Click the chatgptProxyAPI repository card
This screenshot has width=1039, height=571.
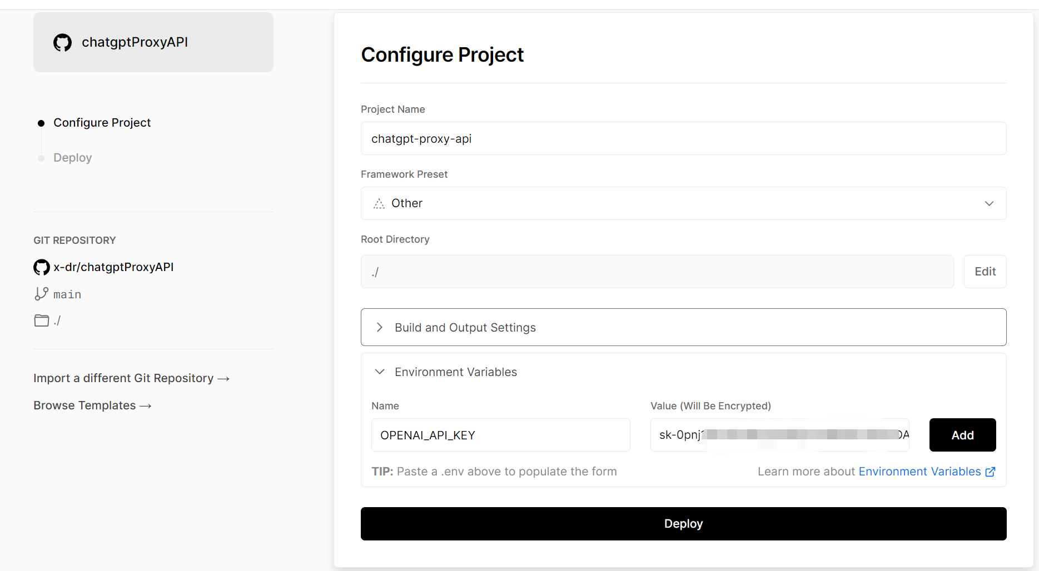153,42
